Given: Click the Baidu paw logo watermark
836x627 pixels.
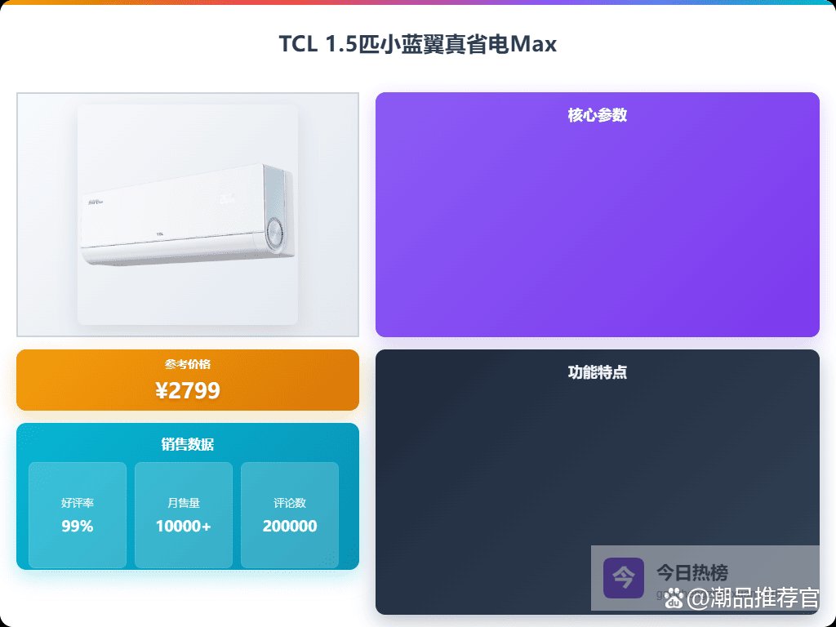Looking at the screenshot, I should 674,598.
